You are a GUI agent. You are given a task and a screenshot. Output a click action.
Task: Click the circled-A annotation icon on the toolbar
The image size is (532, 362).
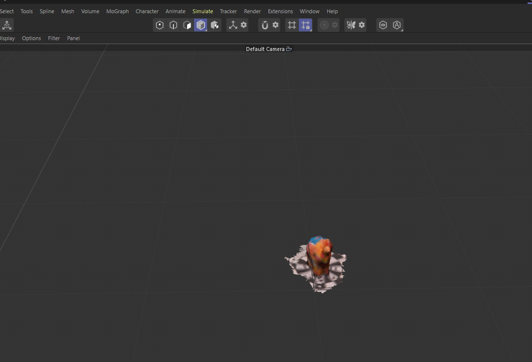pyautogui.click(x=396, y=25)
